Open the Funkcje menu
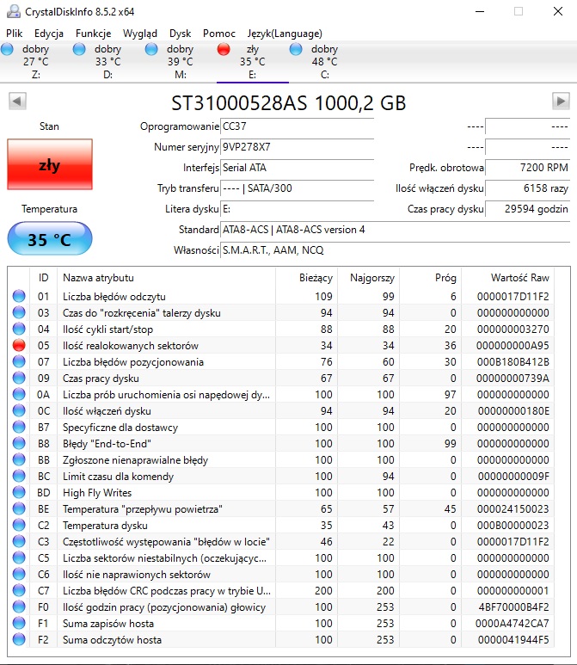Image resolution: width=577 pixels, height=665 pixels. [x=93, y=34]
